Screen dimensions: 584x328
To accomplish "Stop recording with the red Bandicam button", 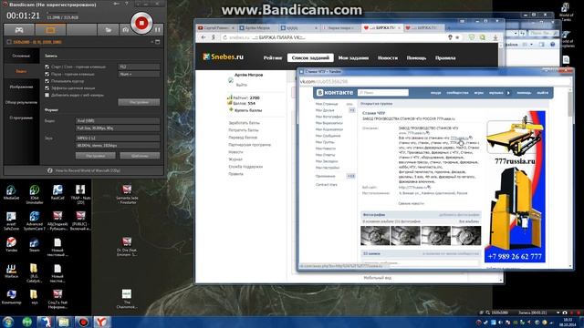I will pos(141,23).
